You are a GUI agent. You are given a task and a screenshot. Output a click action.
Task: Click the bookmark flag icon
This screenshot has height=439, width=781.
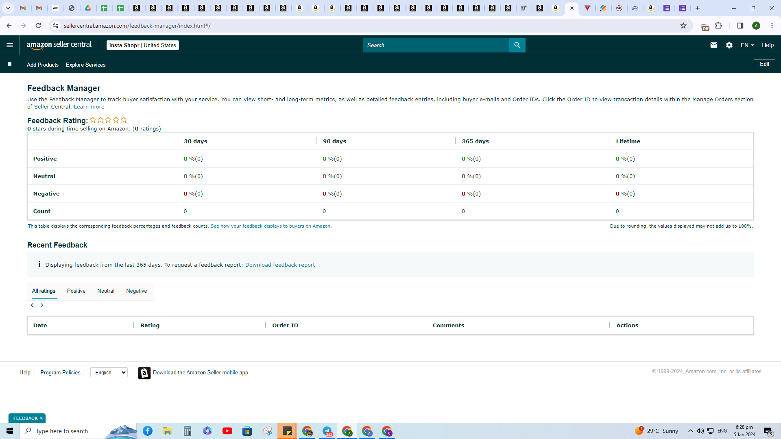(10, 64)
